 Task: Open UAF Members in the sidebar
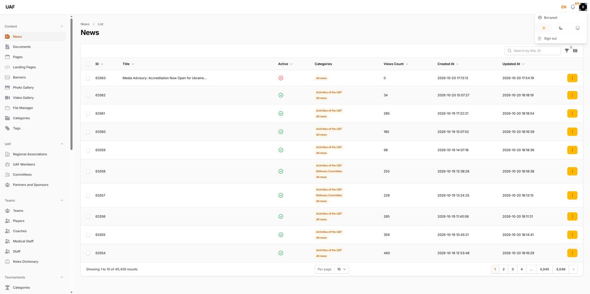click(34, 164)
